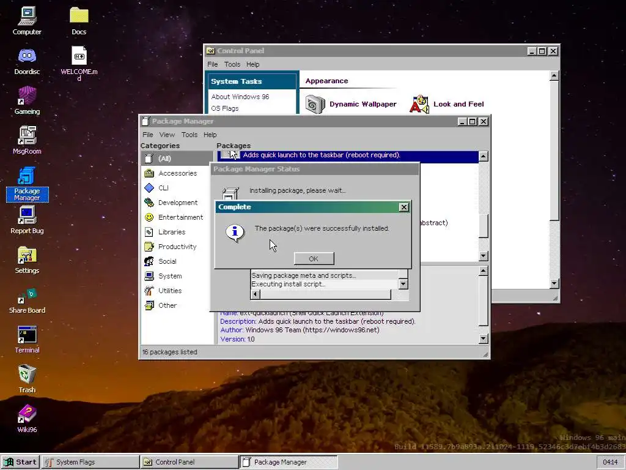Close the Complete dialog with X
This screenshot has height=470, width=626.
click(403, 207)
